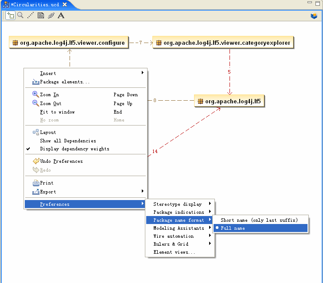323x283 pixels.
Task: Choose Fit to window menu entry
Action: (85, 112)
